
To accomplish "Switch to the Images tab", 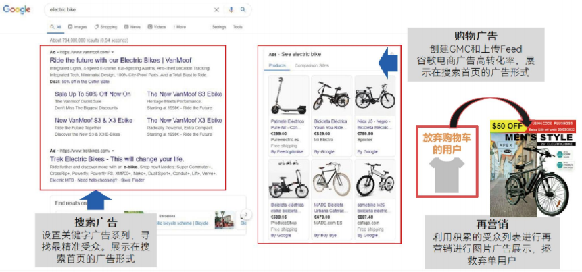I will click(78, 27).
